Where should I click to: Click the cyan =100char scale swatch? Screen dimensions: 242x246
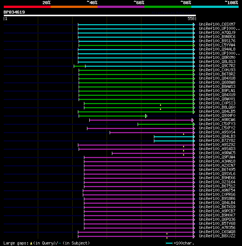pos(169,243)
